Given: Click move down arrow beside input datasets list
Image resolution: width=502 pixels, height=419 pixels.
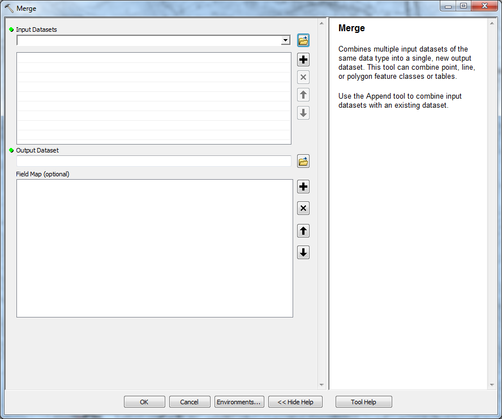Looking at the screenshot, I should point(303,113).
